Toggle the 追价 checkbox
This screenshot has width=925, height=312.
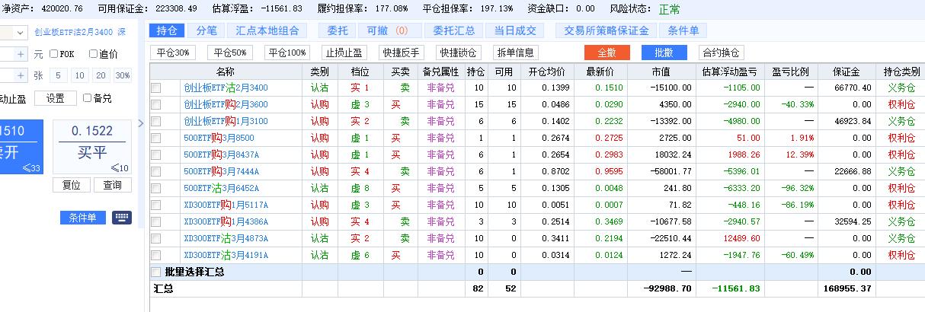[x=93, y=54]
